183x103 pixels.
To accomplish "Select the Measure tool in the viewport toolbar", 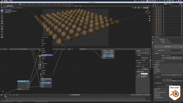I will point(2,29).
